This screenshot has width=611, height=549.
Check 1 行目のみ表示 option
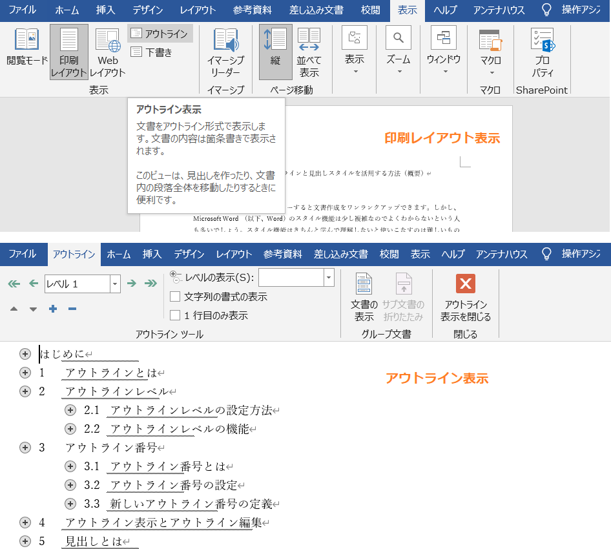175,316
